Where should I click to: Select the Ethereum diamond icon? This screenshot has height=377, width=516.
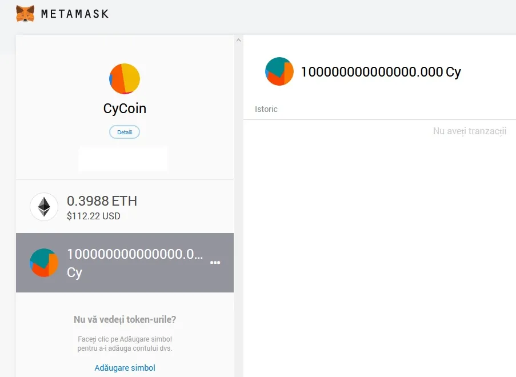coord(44,207)
